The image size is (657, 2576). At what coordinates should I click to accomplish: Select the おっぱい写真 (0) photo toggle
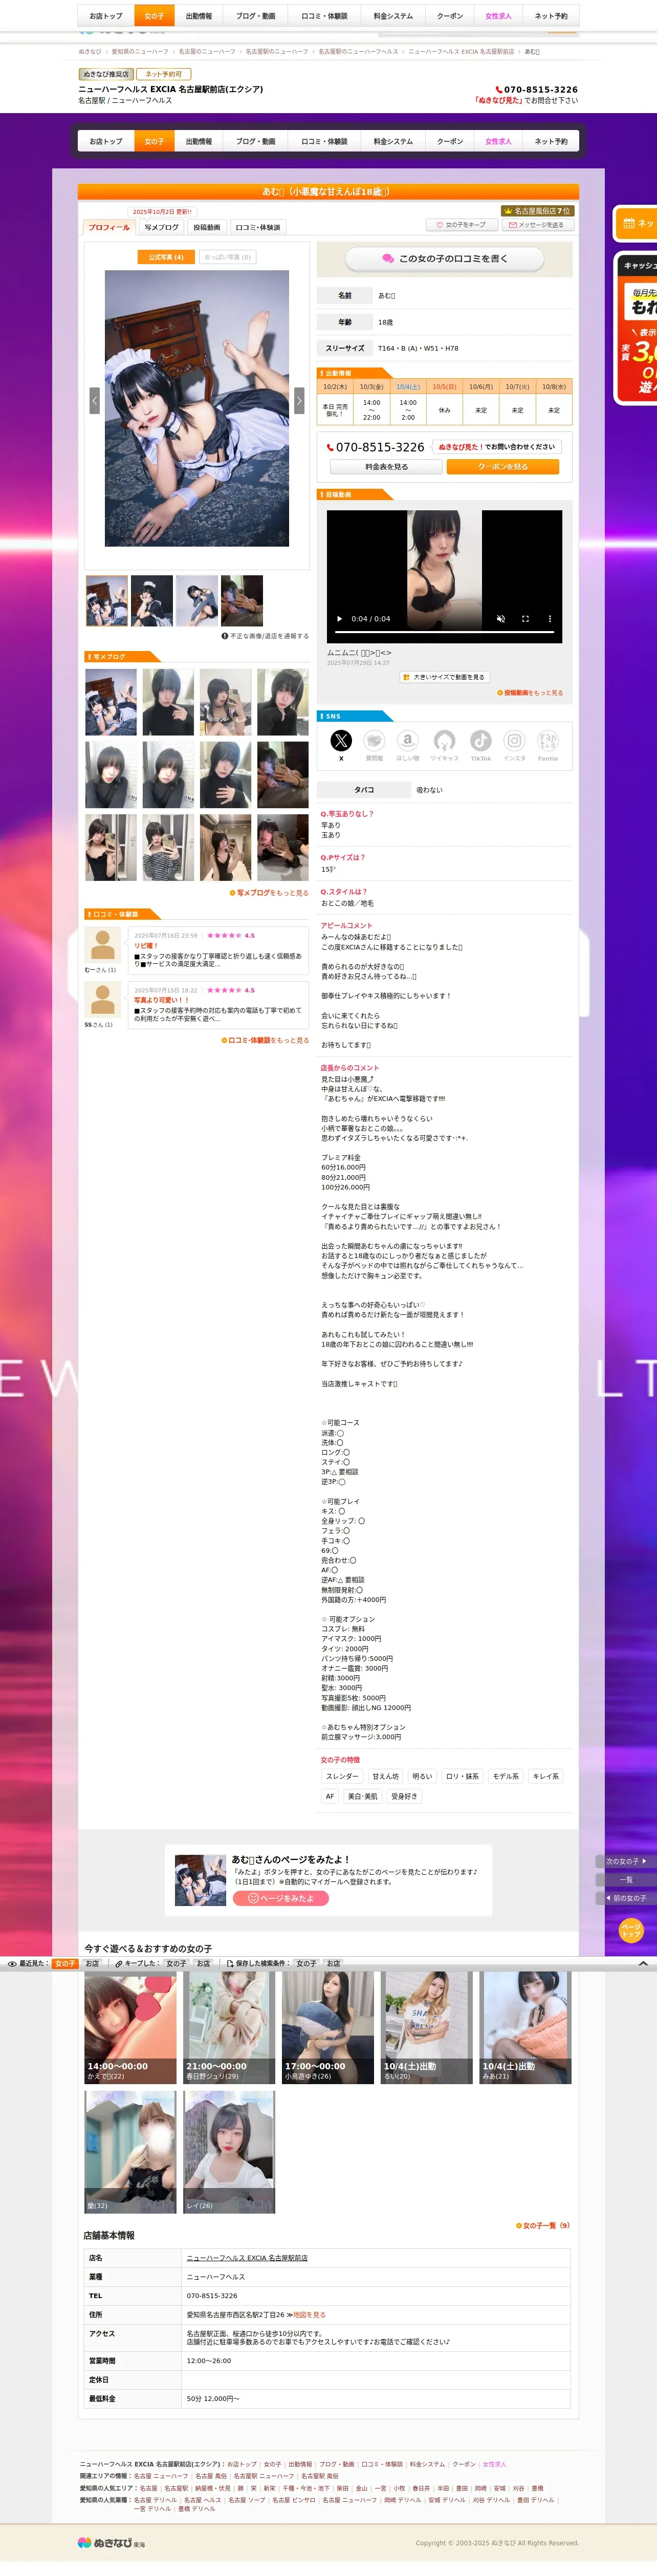point(228,257)
